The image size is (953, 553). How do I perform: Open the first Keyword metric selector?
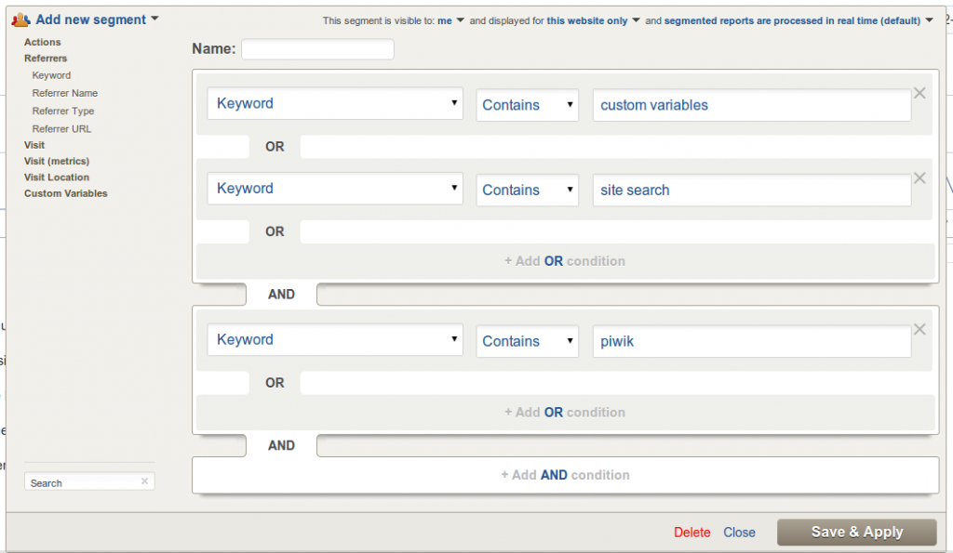335,104
